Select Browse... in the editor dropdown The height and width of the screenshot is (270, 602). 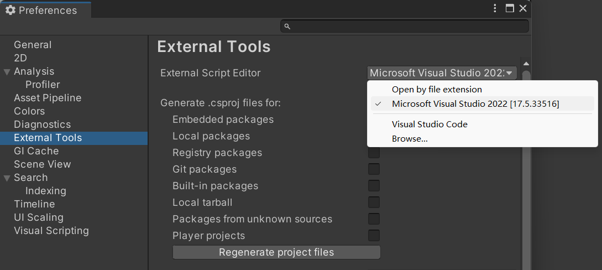410,139
